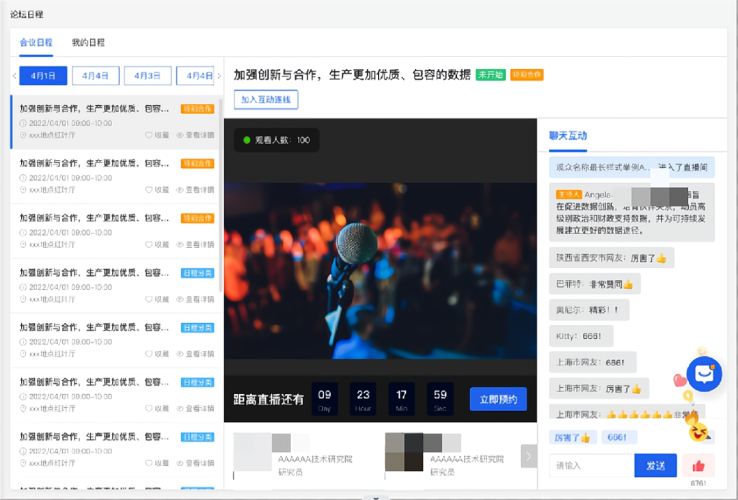Click the 23 Hour countdown box
The image size is (738, 500).
pyautogui.click(x=363, y=399)
